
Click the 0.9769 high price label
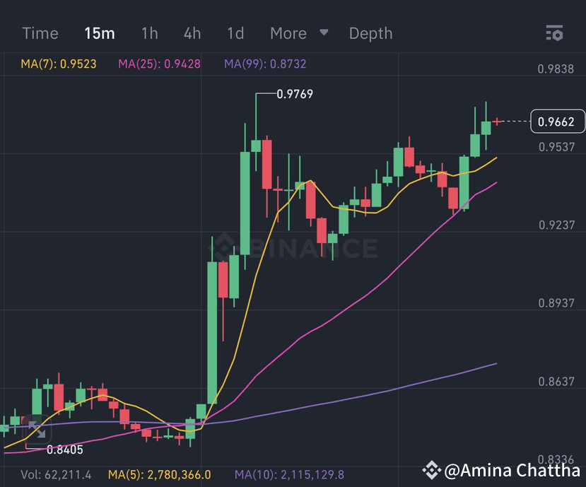pos(295,93)
